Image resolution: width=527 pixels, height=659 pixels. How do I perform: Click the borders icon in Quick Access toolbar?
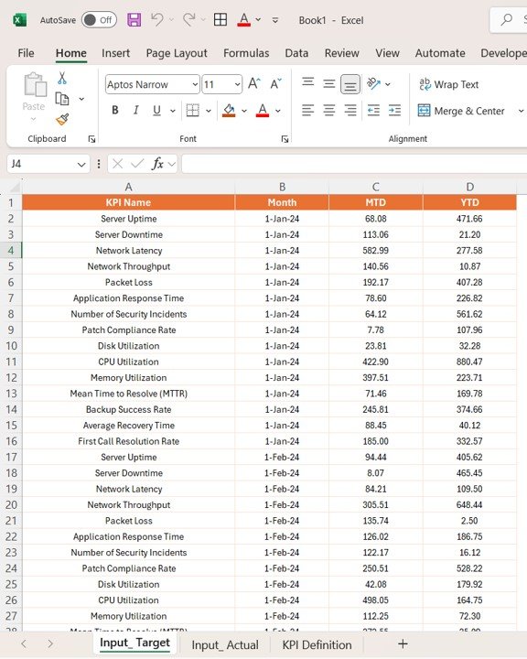click(220, 20)
